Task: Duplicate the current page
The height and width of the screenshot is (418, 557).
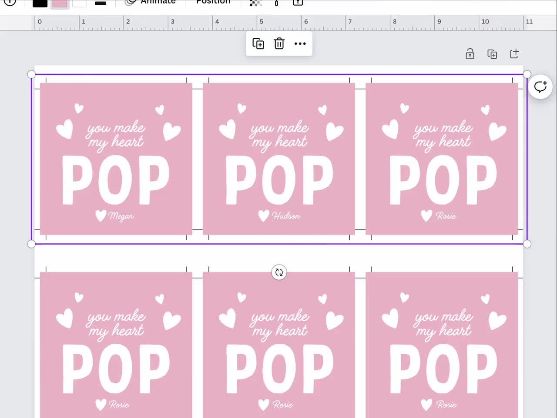Action: [492, 54]
